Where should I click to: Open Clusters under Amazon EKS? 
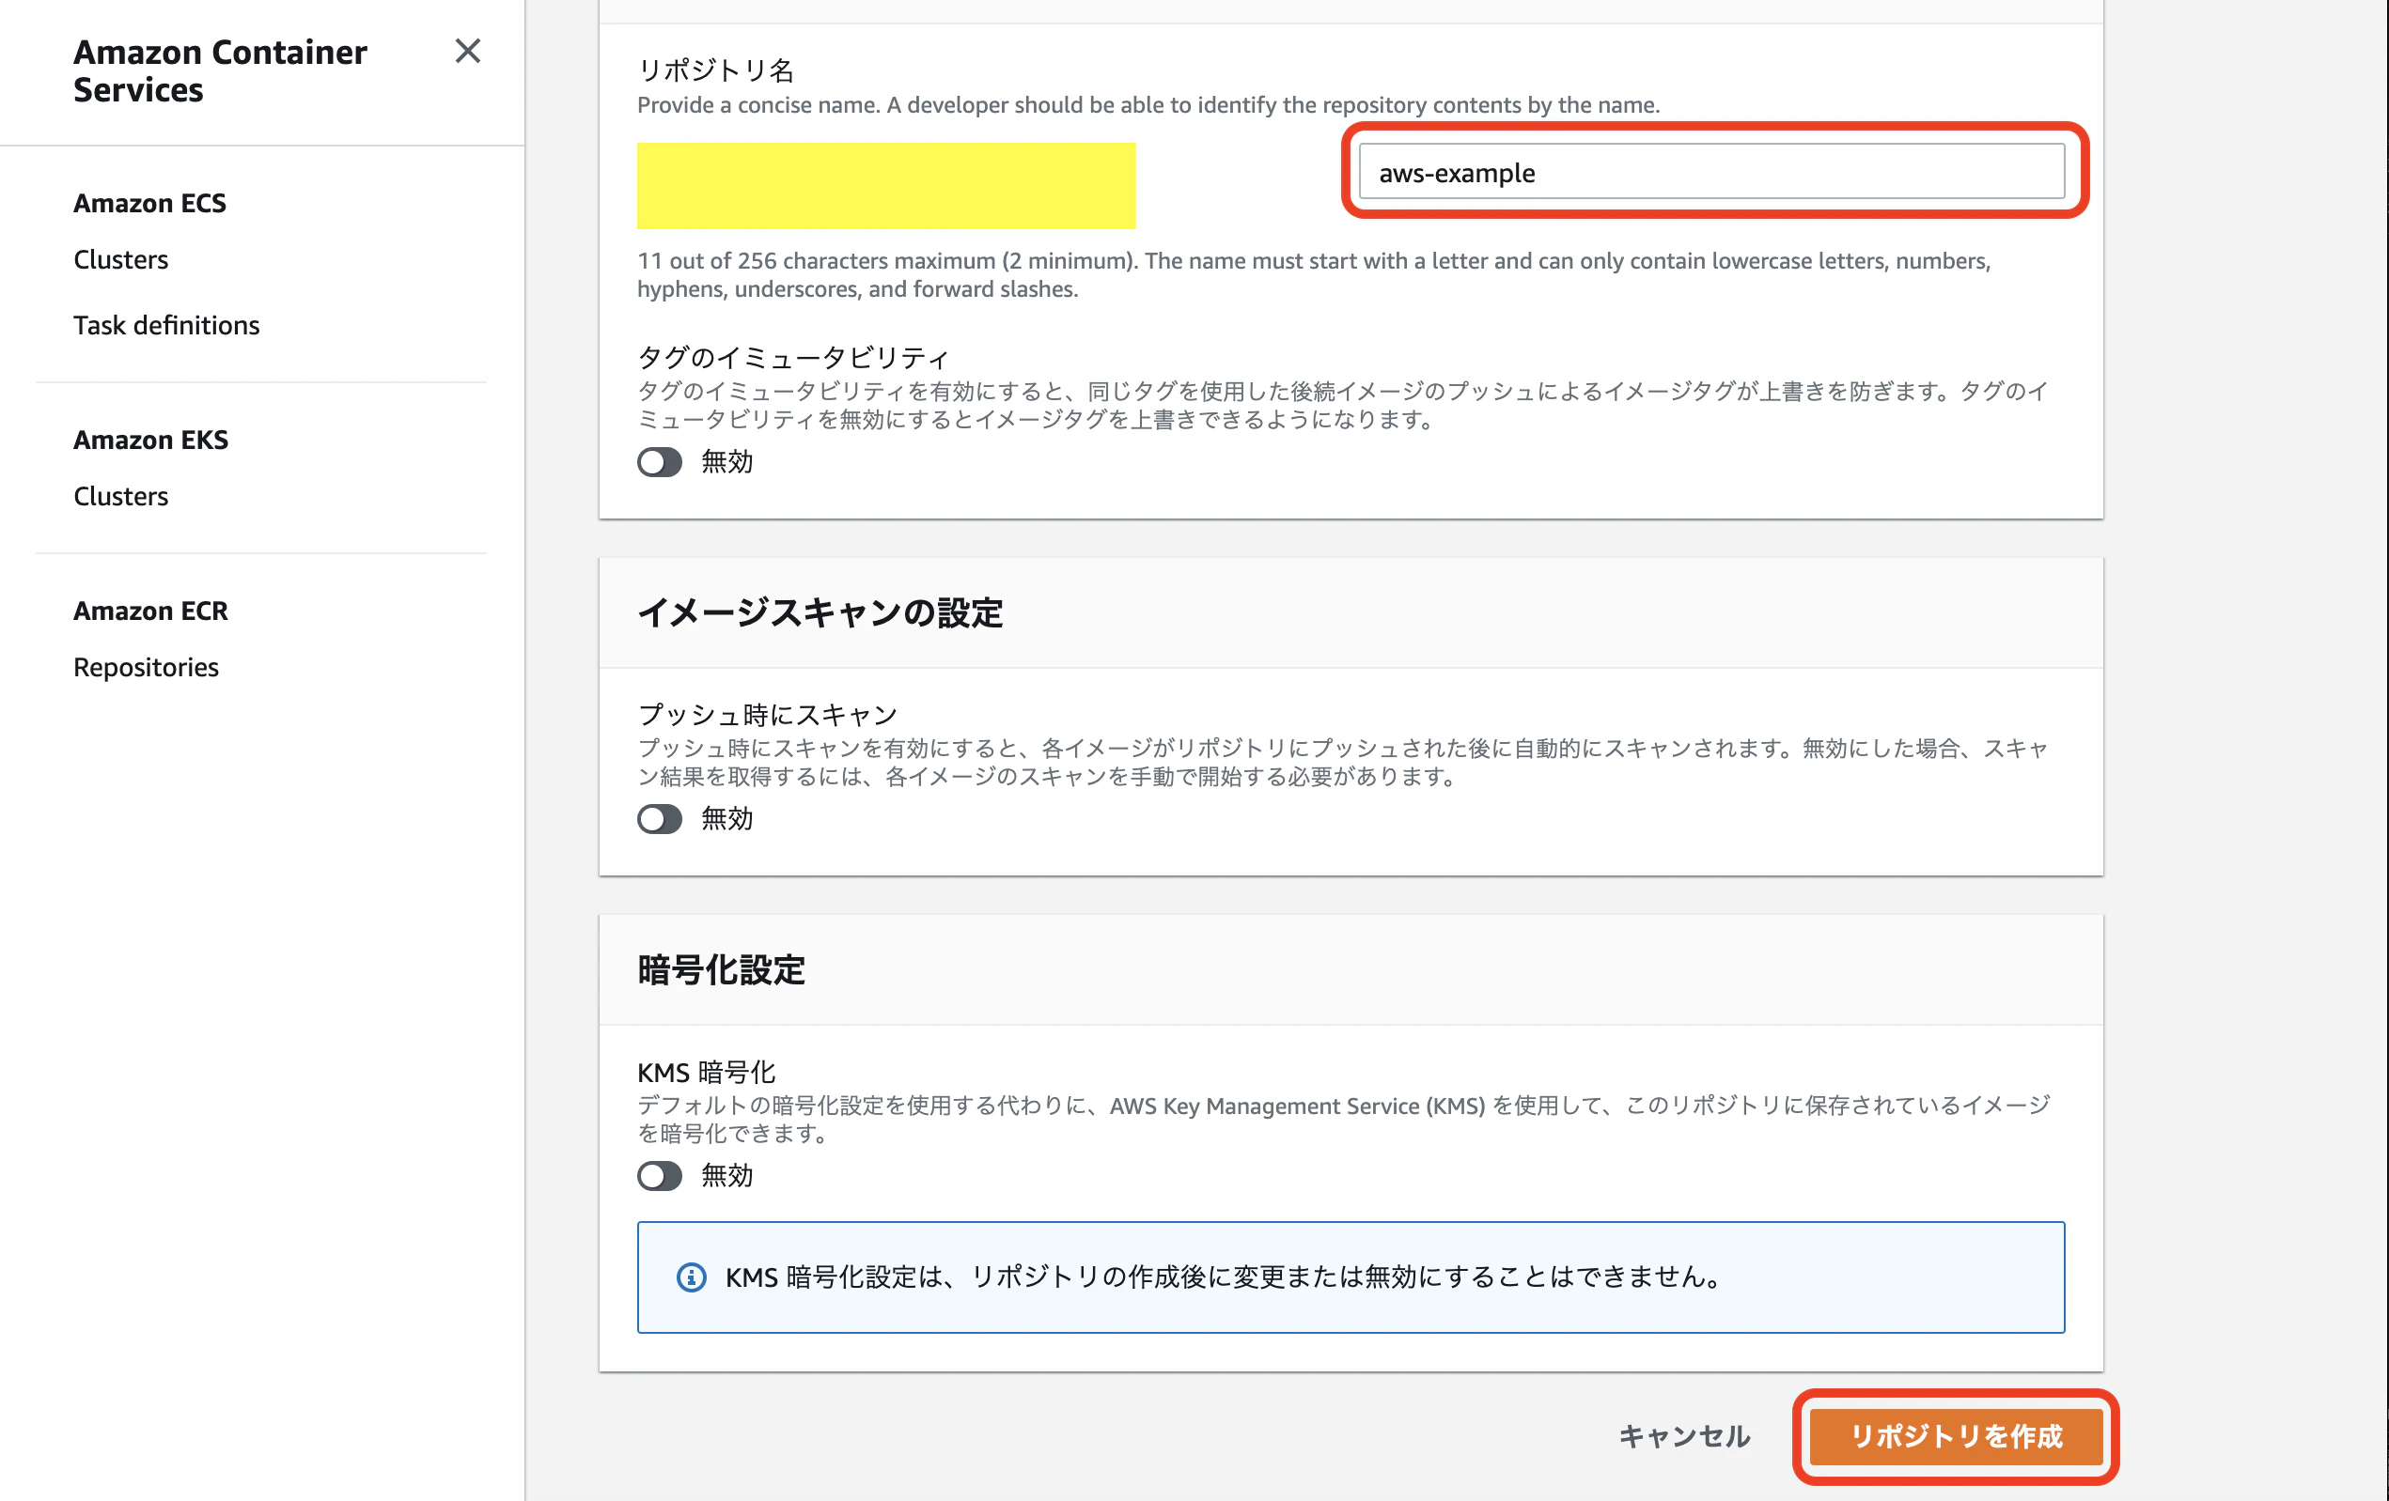121,496
